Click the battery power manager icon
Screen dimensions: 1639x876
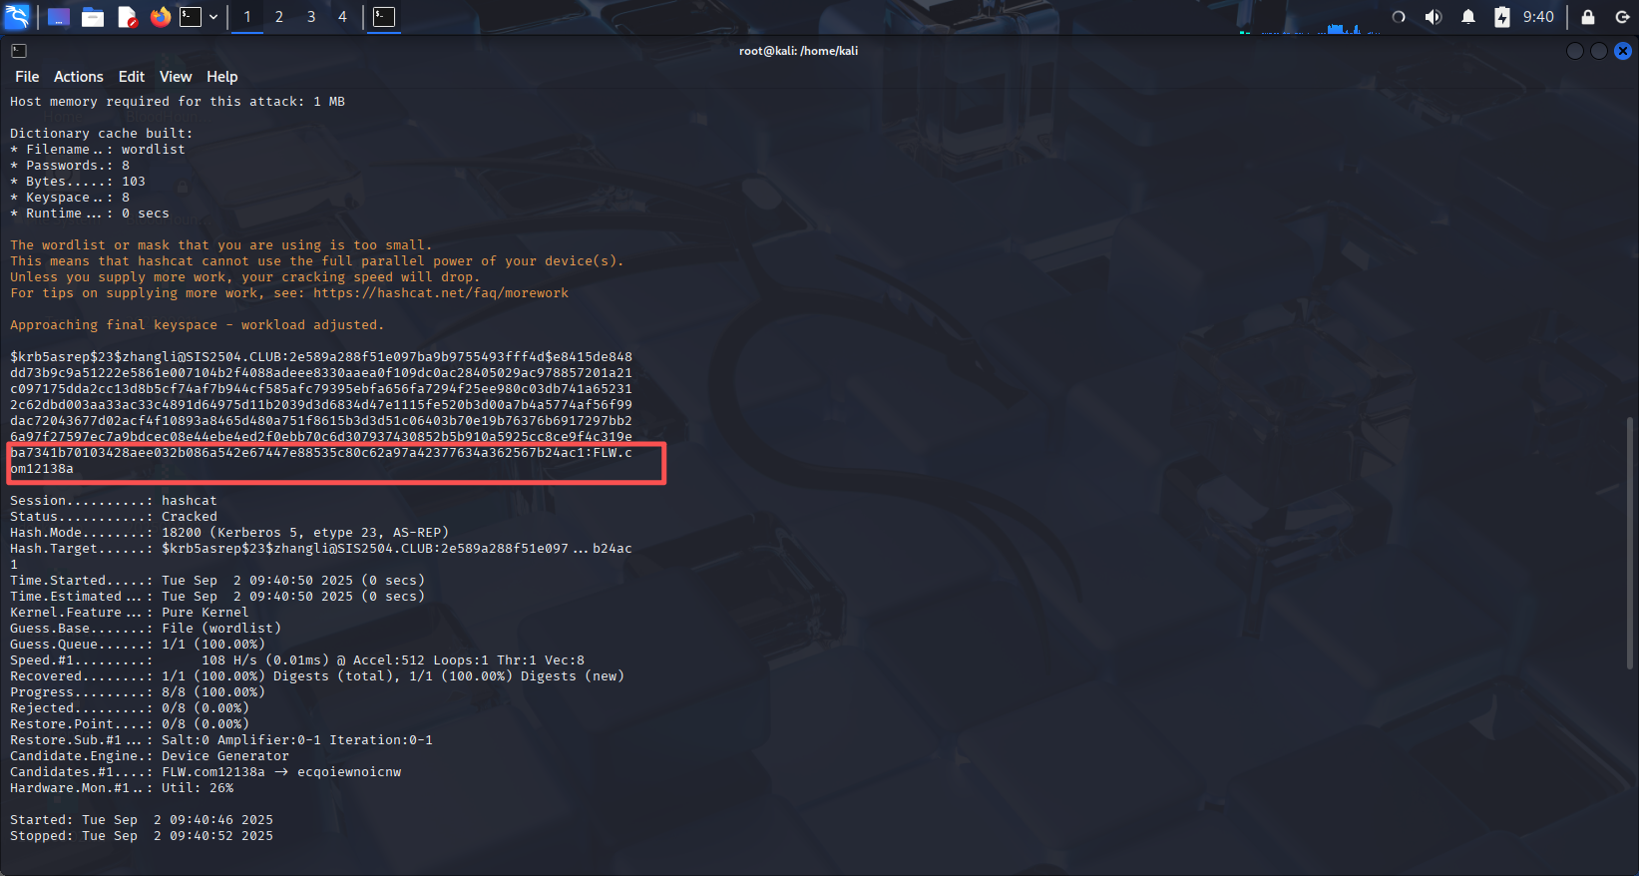(1502, 17)
